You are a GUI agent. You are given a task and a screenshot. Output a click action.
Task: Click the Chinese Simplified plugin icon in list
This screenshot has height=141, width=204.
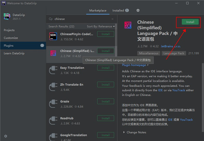(53, 53)
